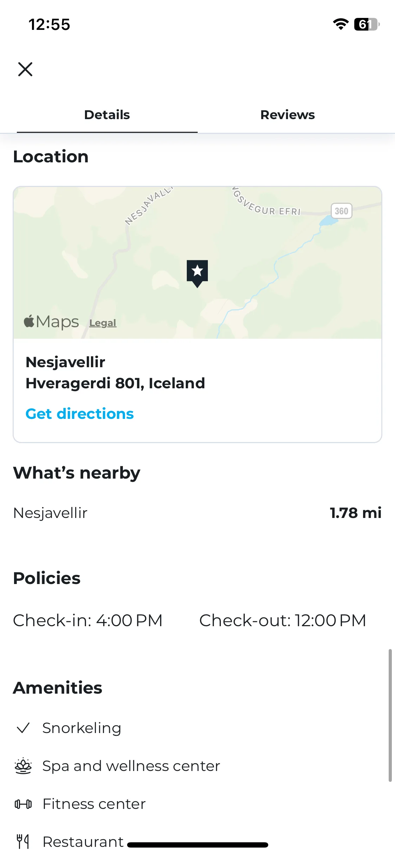Open Get directions link
395x856 pixels.
click(80, 414)
